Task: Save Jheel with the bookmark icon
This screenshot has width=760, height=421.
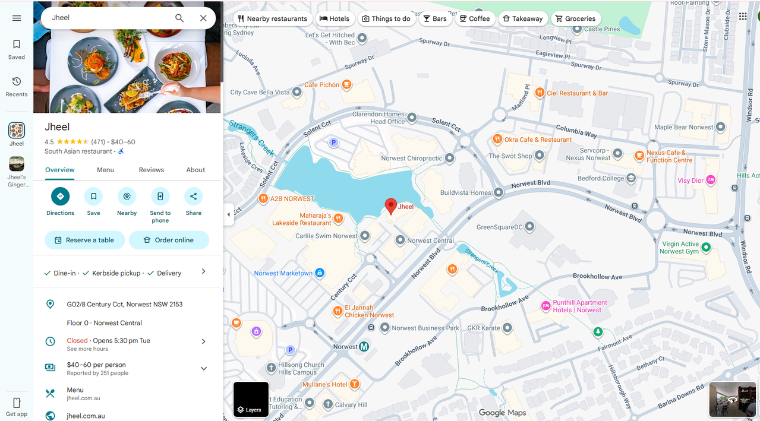Action: click(x=93, y=197)
